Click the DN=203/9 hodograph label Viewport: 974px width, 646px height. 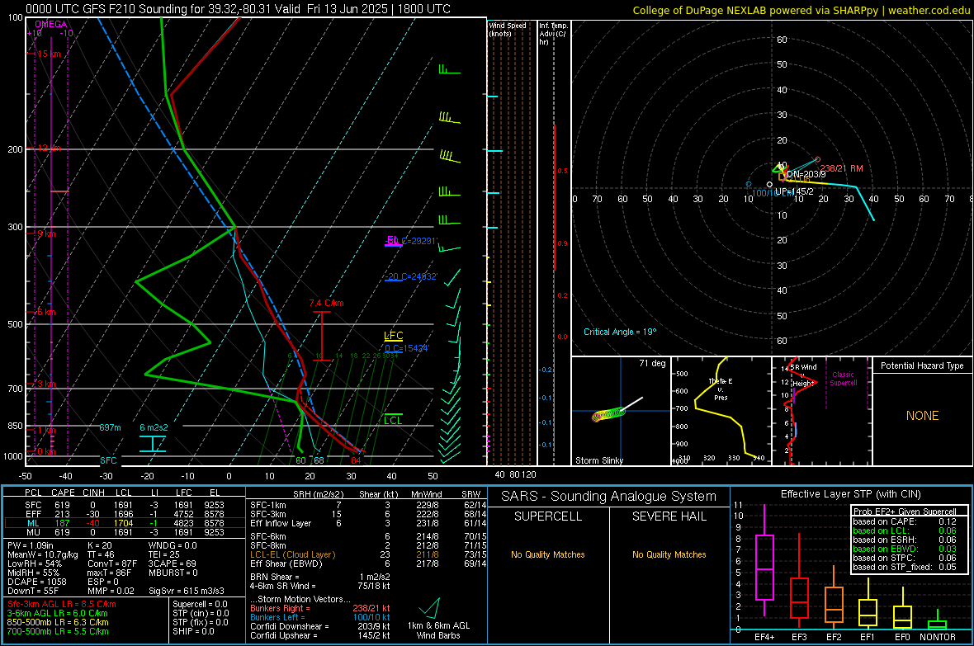[x=806, y=175]
